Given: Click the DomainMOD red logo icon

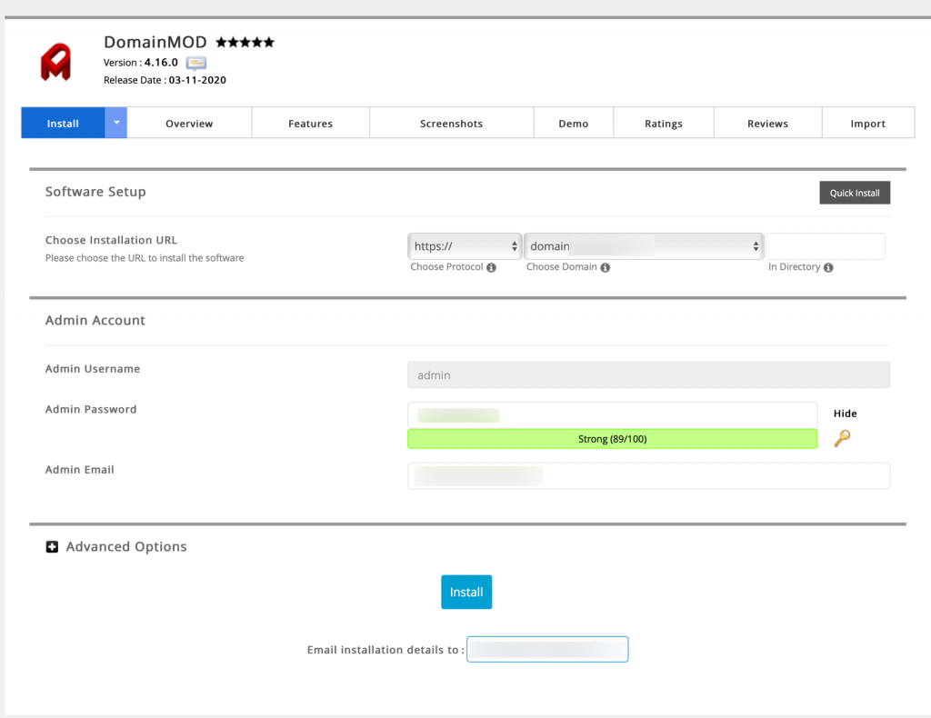Looking at the screenshot, I should pos(55,62).
